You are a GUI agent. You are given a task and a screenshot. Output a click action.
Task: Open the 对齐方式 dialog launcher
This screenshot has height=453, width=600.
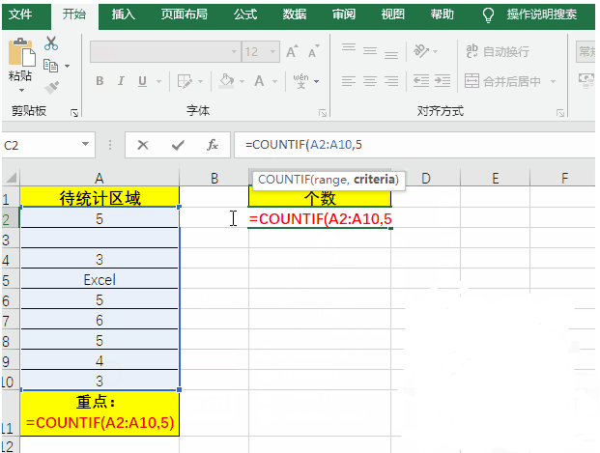click(560, 113)
